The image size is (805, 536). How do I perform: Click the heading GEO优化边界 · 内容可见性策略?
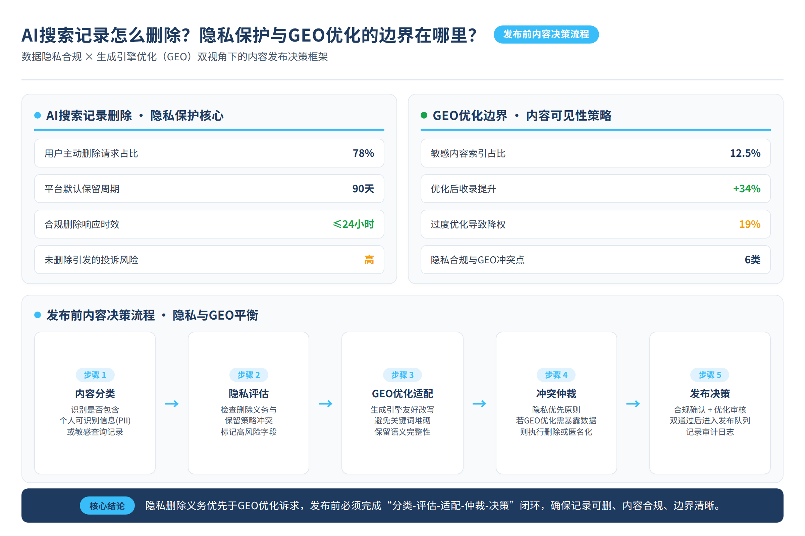[x=522, y=116]
